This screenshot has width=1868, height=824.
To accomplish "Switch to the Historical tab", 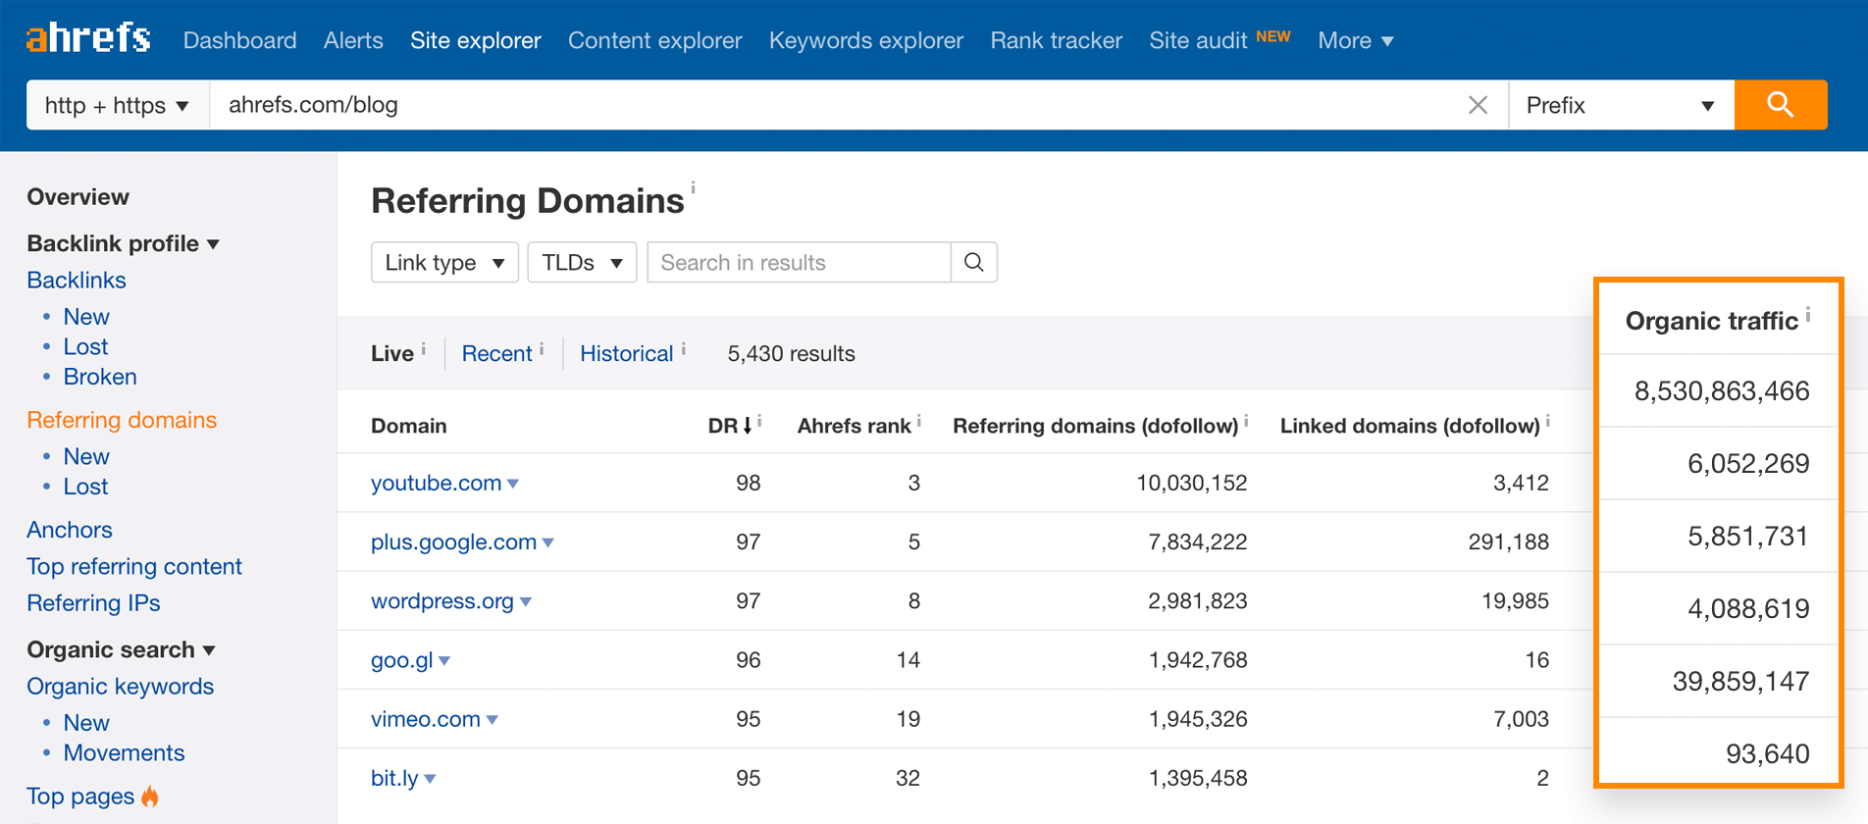I will (626, 353).
